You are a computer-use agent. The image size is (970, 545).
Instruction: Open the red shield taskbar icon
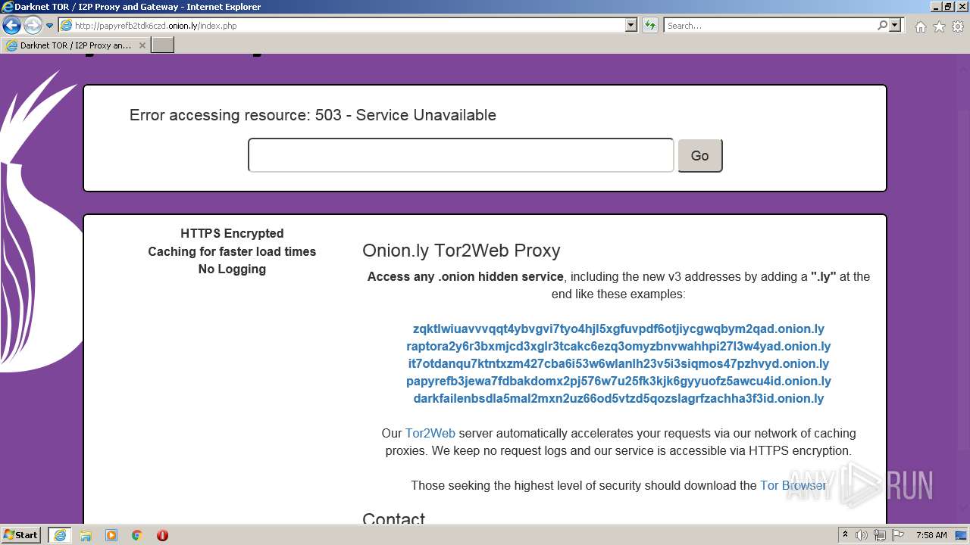[x=162, y=535]
